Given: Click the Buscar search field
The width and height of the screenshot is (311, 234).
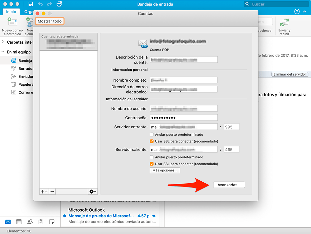Looking at the screenshot, I should [276, 4].
